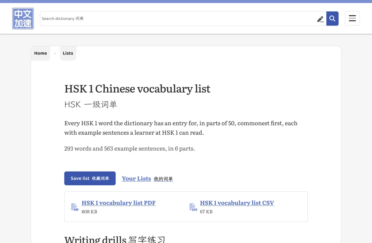
Task: Click the Save list button
Action: pyautogui.click(x=90, y=178)
